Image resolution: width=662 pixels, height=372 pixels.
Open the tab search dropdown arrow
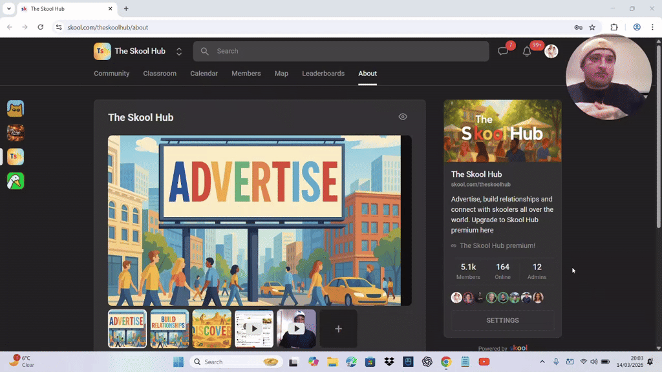click(9, 8)
